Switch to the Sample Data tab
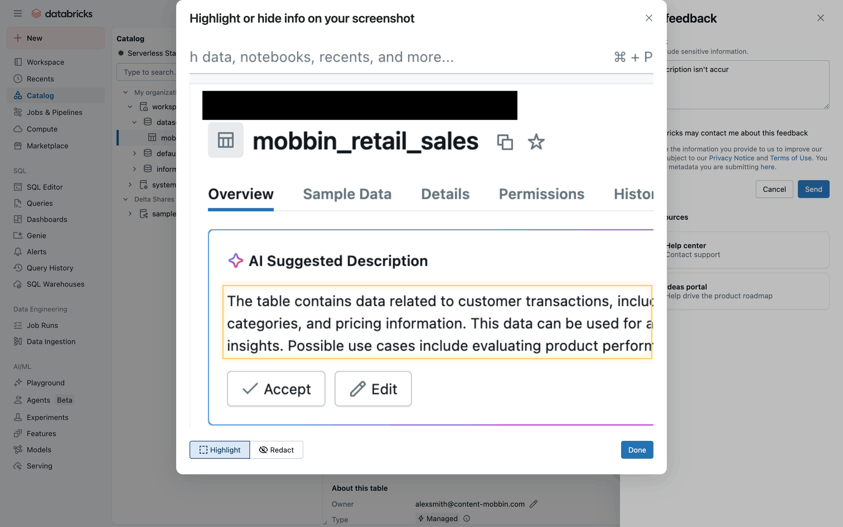This screenshot has height=527, width=843. (347, 194)
